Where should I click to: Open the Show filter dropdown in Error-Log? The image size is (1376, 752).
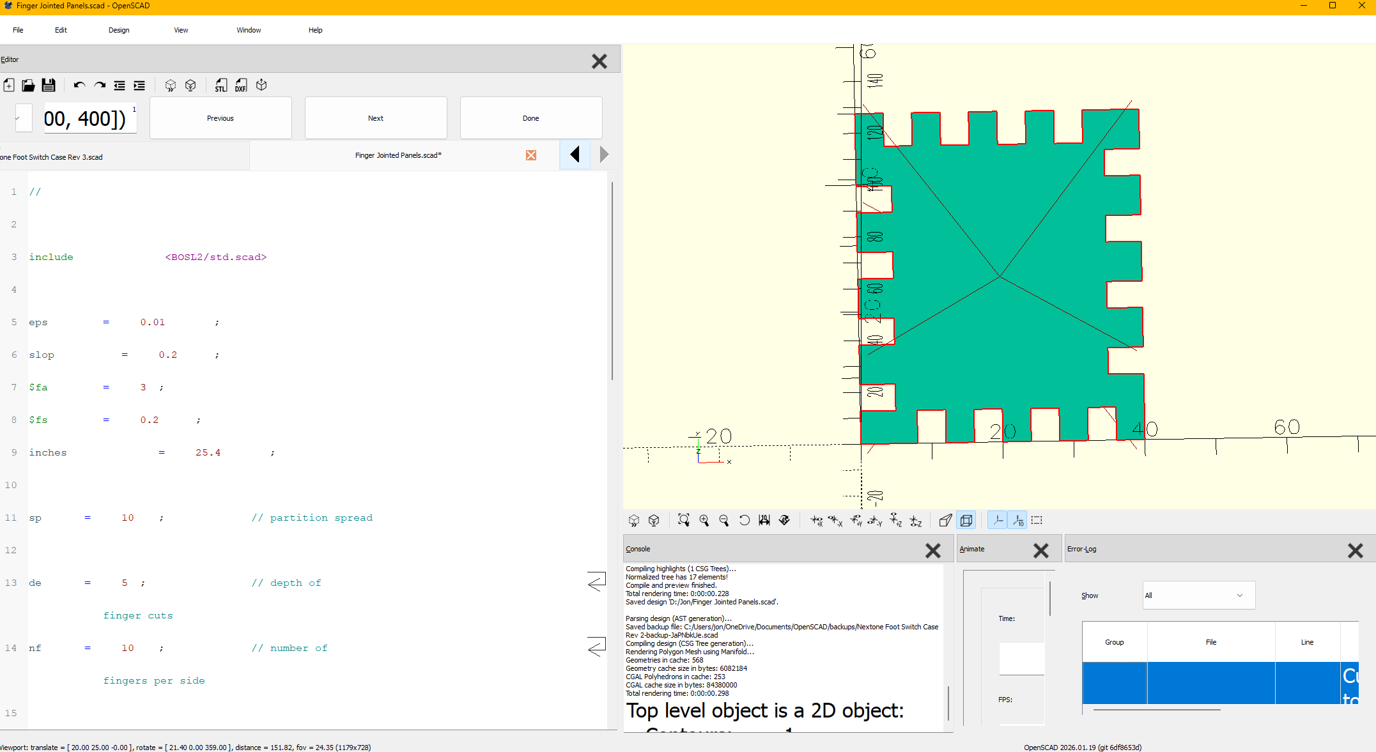(1198, 595)
